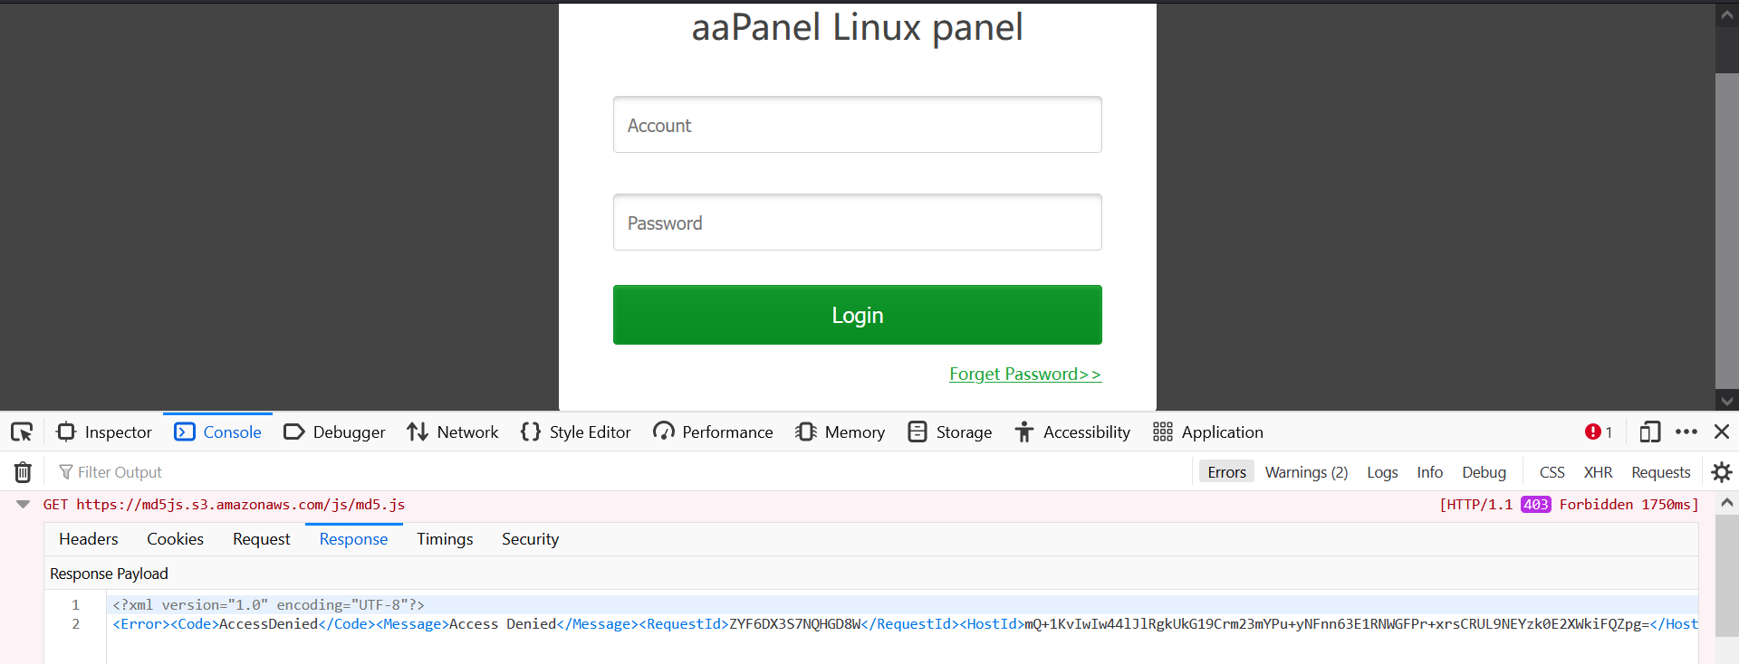
Task: Follow the Forget Password link
Action: pyautogui.click(x=1024, y=375)
